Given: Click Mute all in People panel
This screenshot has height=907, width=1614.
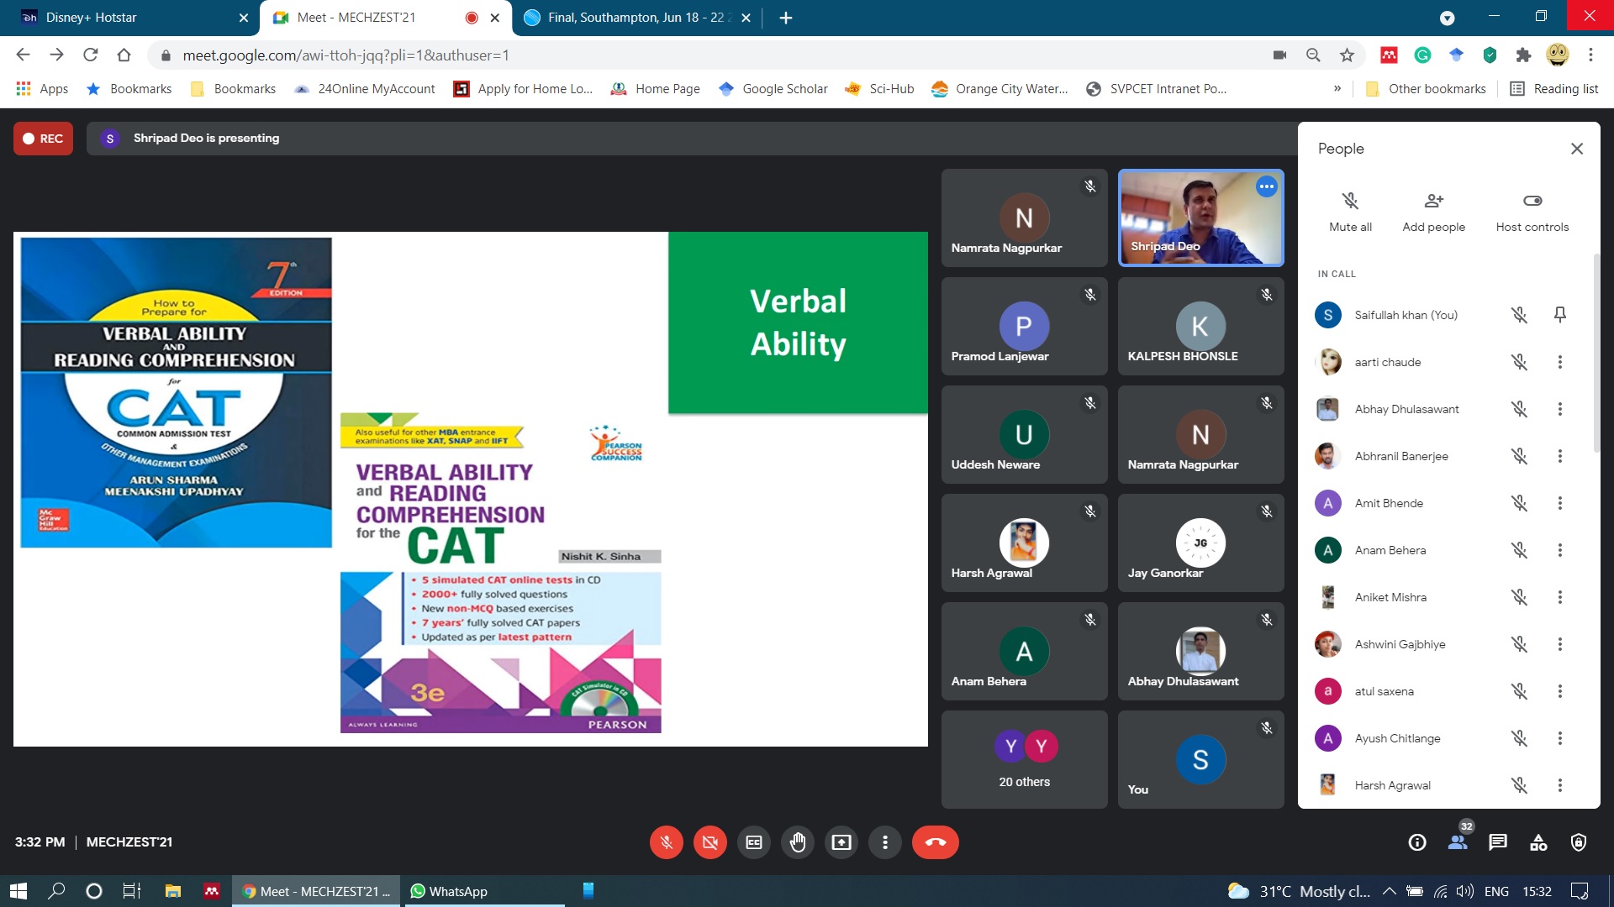Looking at the screenshot, I should coord(1350,212).
